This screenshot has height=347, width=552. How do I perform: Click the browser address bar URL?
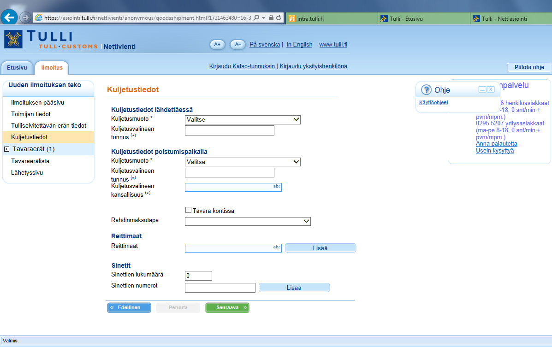pyautogui.click(x=148, y=18)
